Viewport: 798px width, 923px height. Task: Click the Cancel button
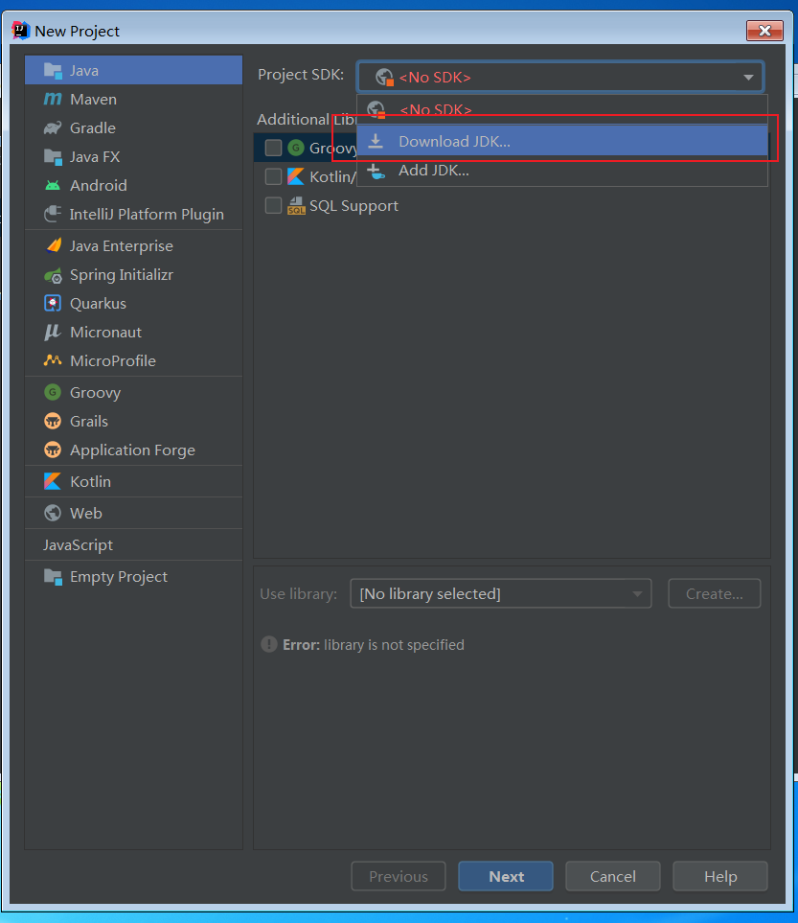pyautogui.click(x=612, y=876)
